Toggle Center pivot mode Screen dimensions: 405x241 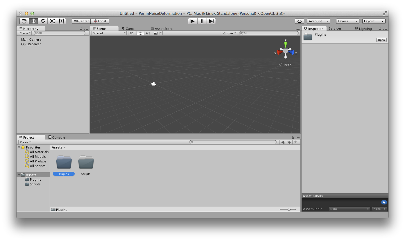[81, 21]
